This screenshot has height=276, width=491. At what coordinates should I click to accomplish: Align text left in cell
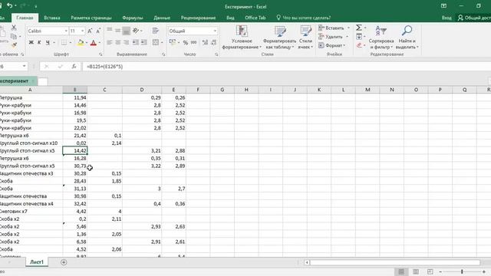109,43
